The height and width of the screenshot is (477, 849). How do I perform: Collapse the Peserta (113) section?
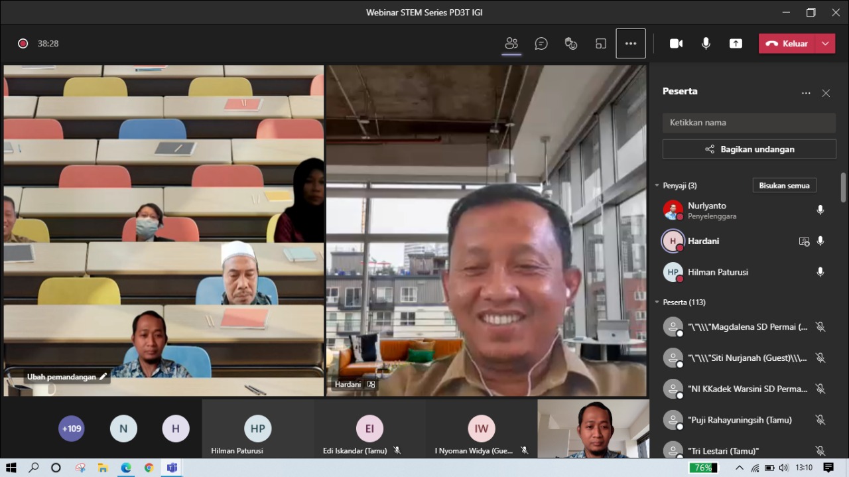(657, 303)
